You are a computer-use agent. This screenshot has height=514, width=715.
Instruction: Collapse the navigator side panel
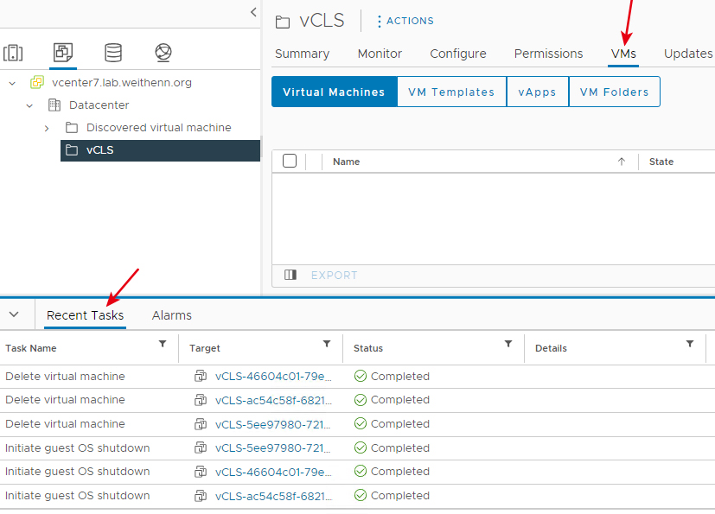point(253,12)
